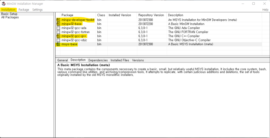Select the mingw32-gcc-fortran package name
The image size is (270, 138).
click(x=76, y=32)
